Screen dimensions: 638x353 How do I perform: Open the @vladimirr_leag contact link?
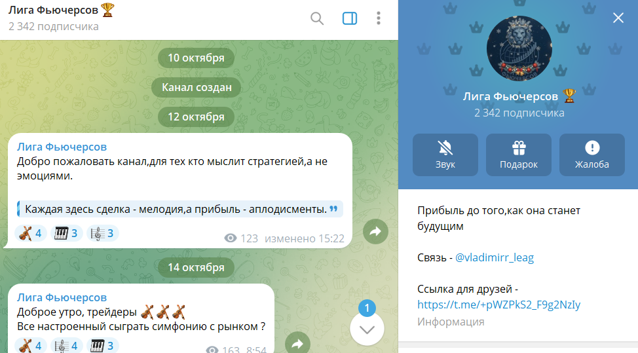(x=495, y=257)
